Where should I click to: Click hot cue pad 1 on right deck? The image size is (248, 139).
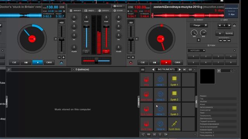[193, 56]
